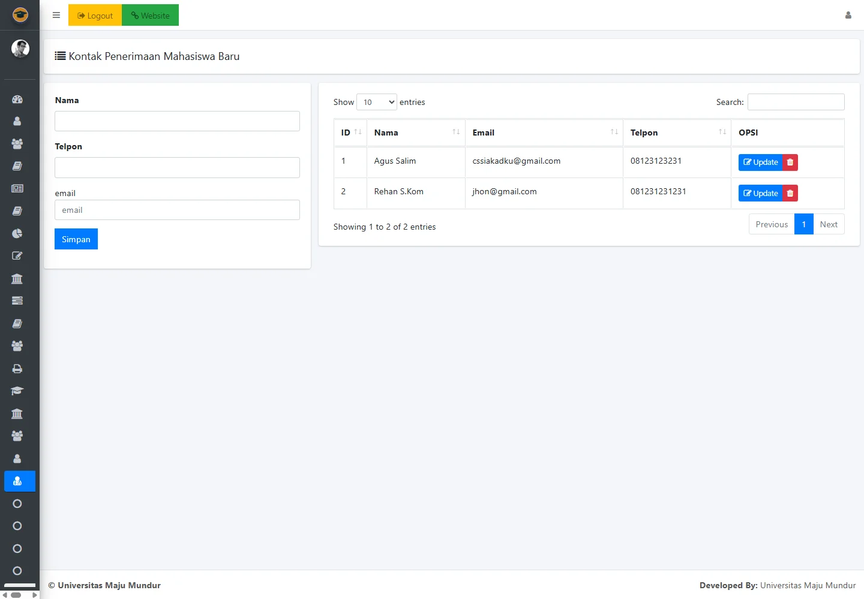This screenshot has height=599, width=864.
Task: Open the user profile icon at top right
Action: coord(848,15)
